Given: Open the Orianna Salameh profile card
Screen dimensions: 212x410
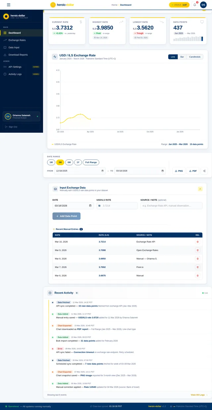Looking at the screenshot, I should (x=22, y=116).
